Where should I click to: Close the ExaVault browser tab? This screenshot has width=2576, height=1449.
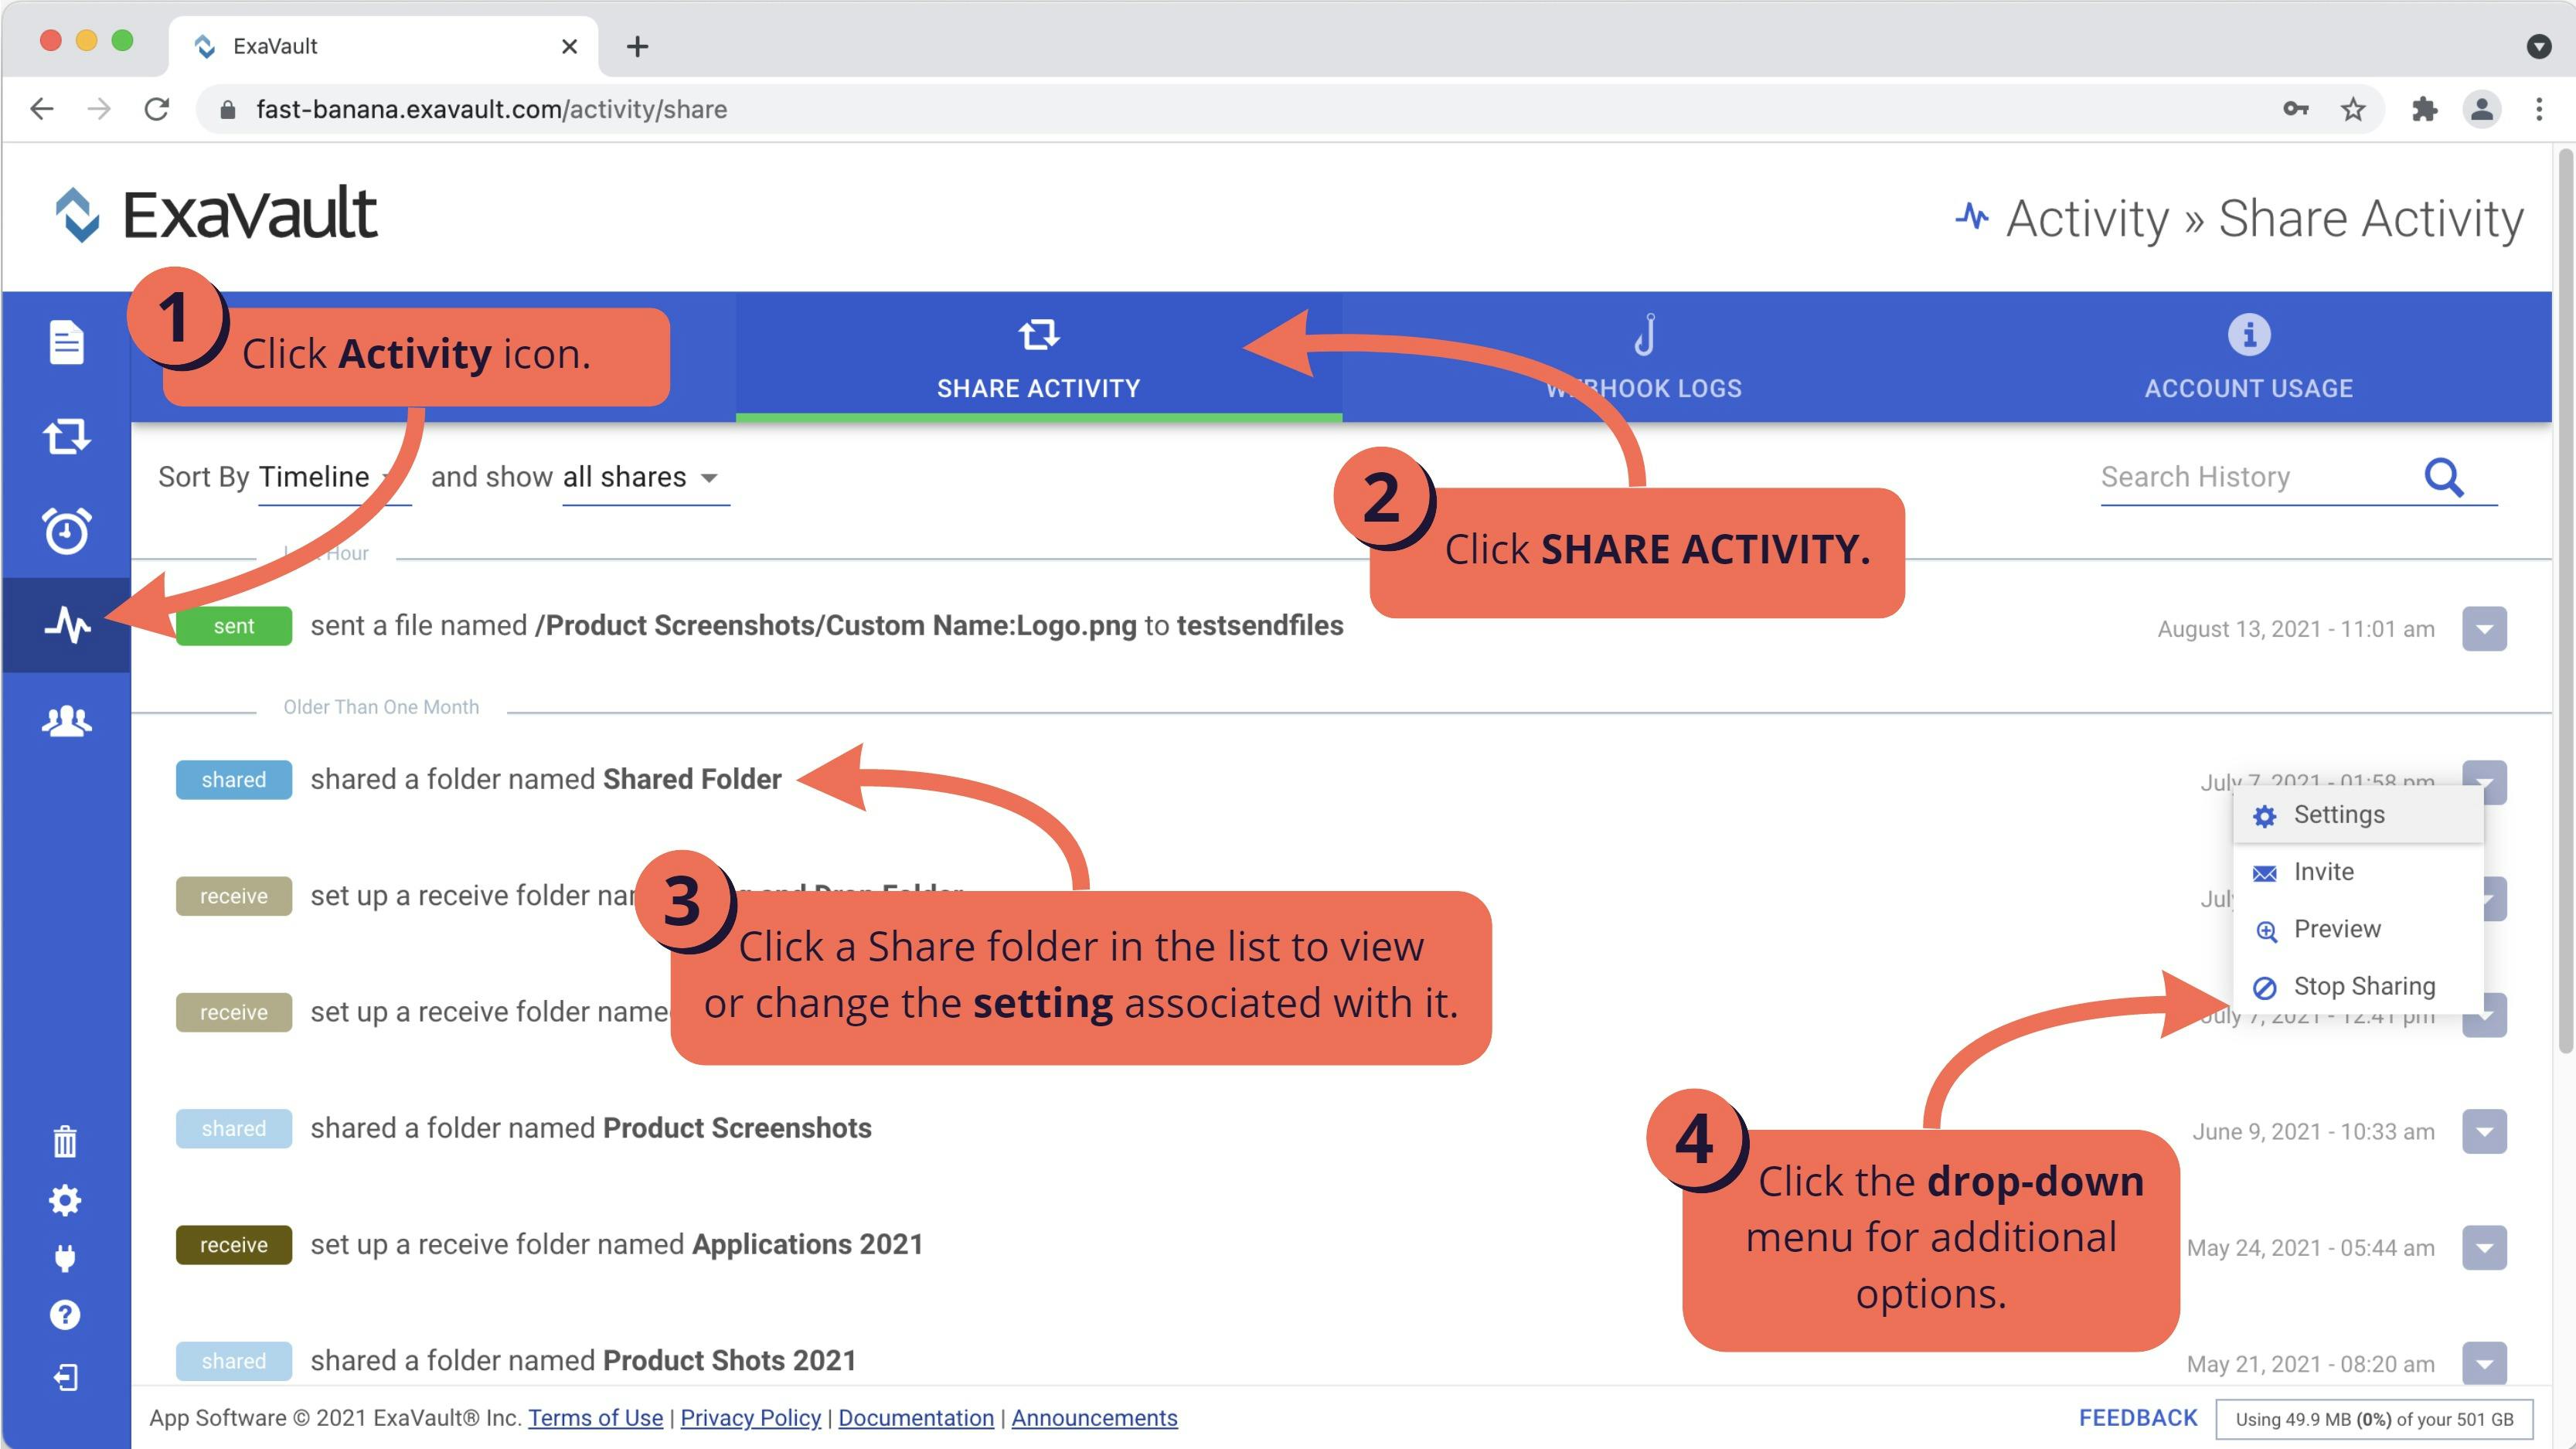(x=569, y=46)
